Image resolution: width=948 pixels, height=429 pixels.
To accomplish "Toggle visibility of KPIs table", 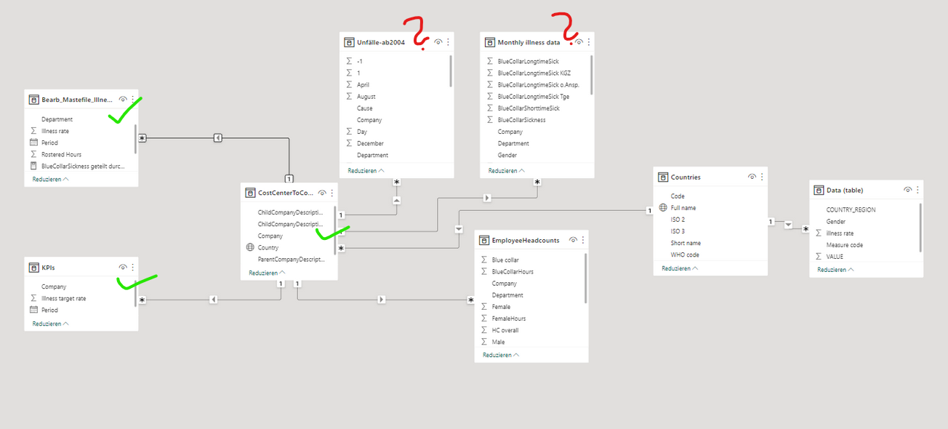I will 123,268.
